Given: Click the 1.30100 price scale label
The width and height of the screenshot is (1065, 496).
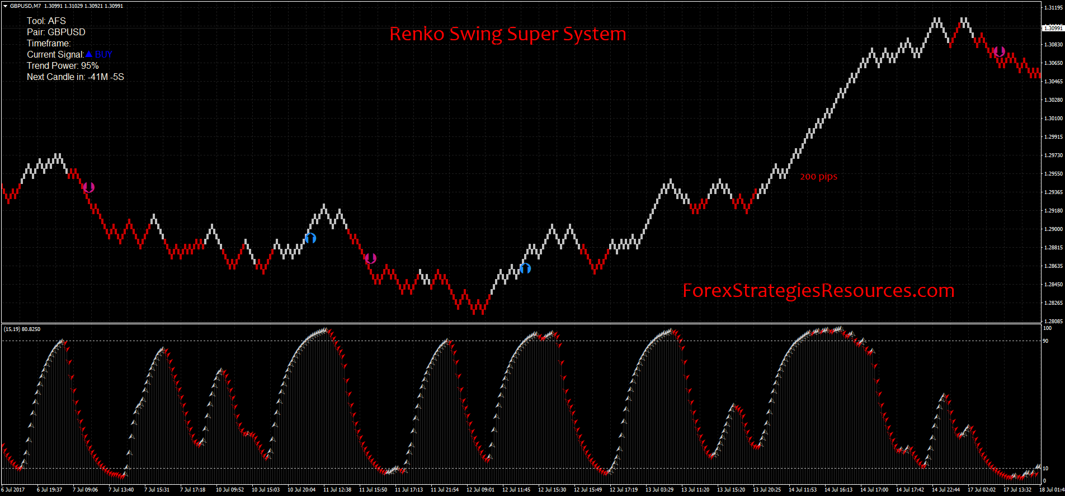Looking at the screenshot, I should pos(1053,118).
